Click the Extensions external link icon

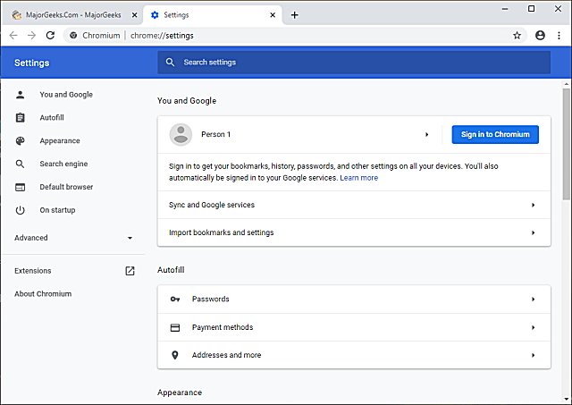[130, 271]
